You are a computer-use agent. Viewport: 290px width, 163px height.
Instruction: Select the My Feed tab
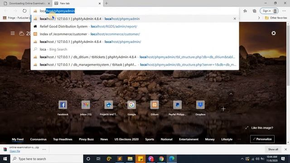click(18, 139)
